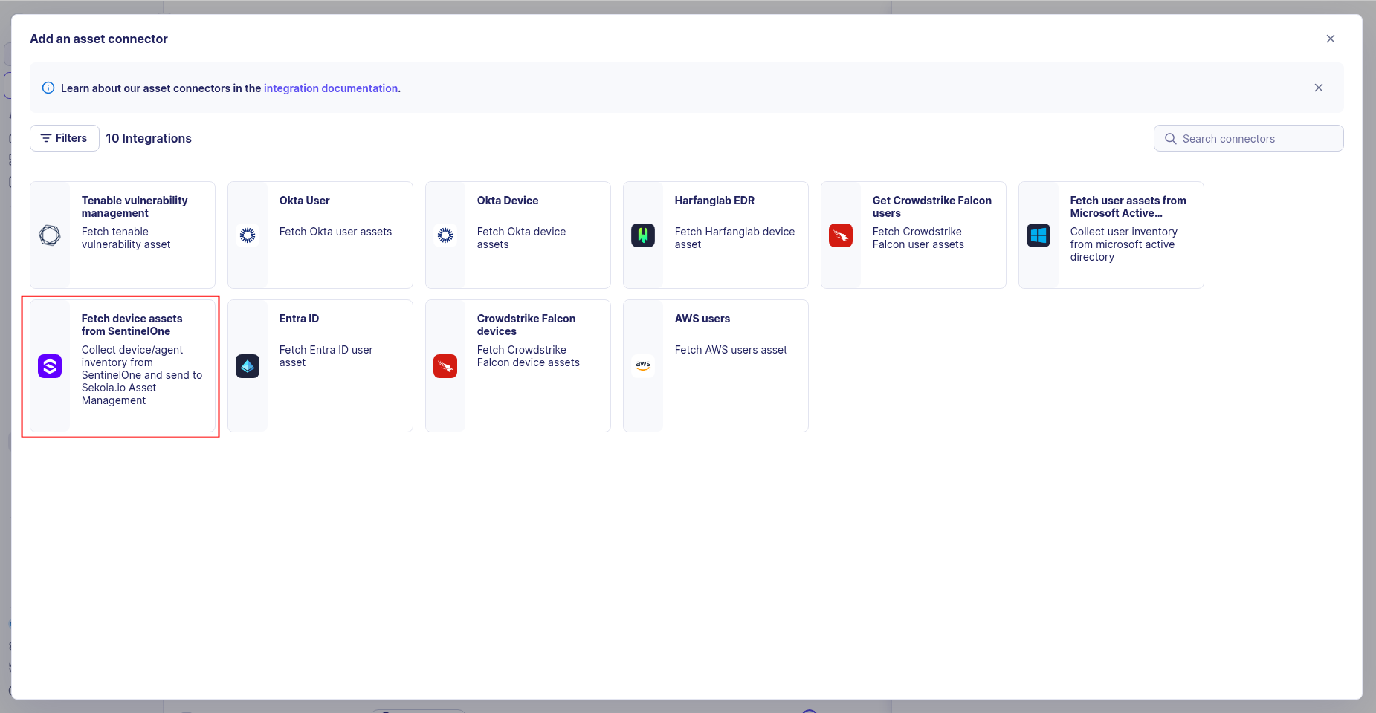
Task: Click the red Crowdstrike Falcon users icon
Action: pos(841,235)
